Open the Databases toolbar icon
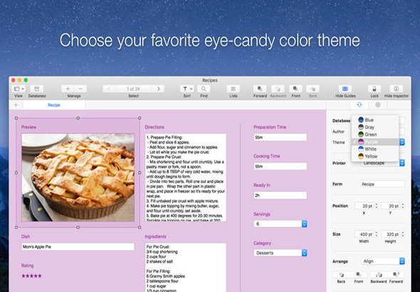The height and width of the screenshot is (292, 420). point(37,89)
